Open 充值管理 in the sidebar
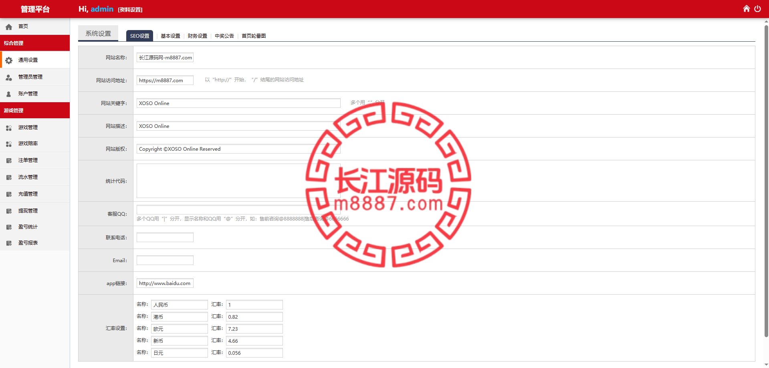Viewport: 769px width, 368px height. (x=35, y=194)
